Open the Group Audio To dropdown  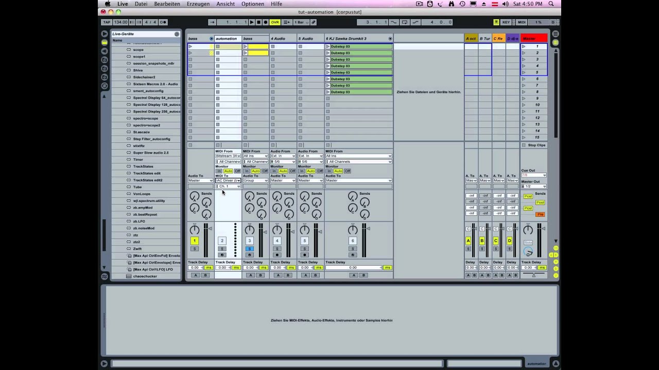click(x=255, y=180)
